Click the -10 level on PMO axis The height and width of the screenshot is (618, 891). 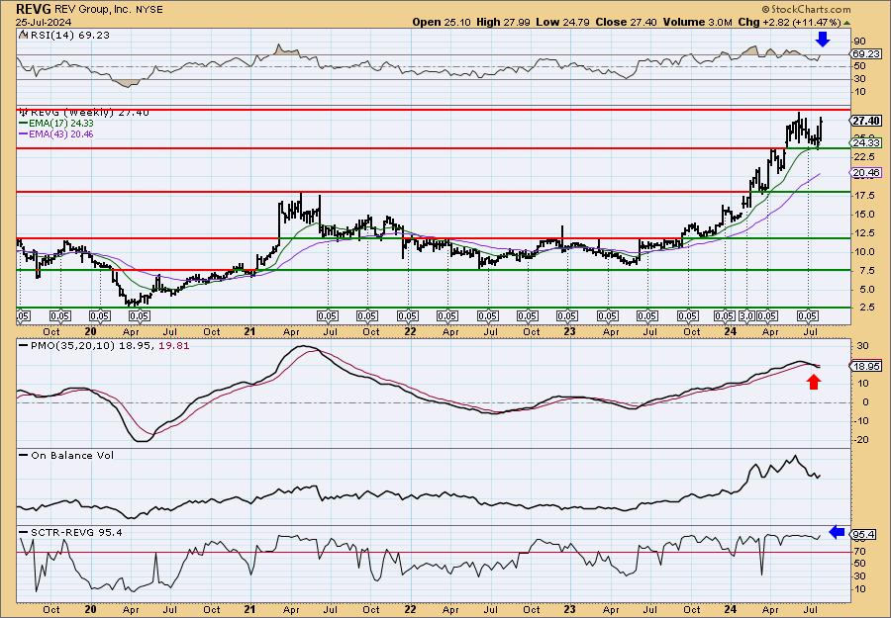[x=860, y=420]
